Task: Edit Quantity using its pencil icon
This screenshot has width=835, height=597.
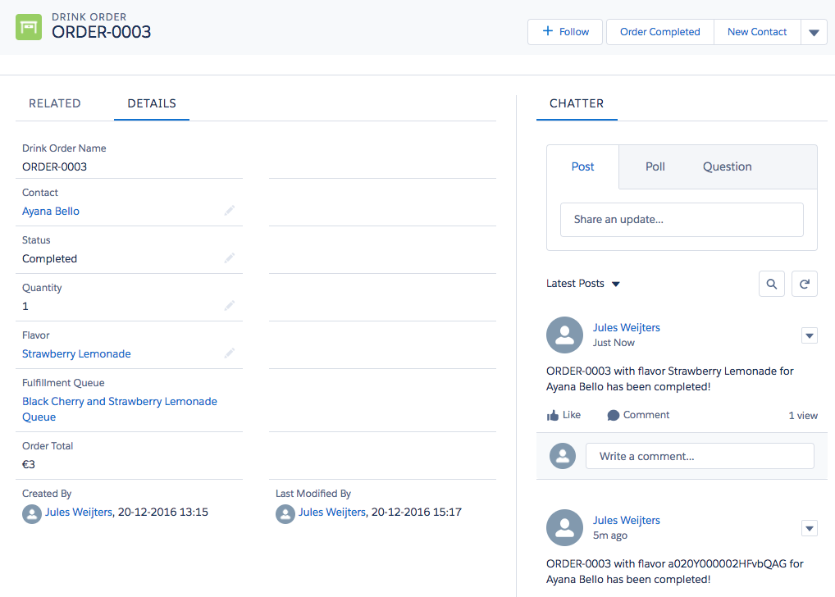Action: [x=230, y=306]
